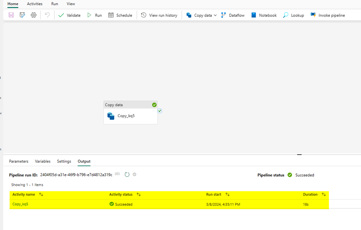Click the Succeeded status in Copy_kq5 row
The height and width of the screenshot is (230, 361).
point(121,204)
